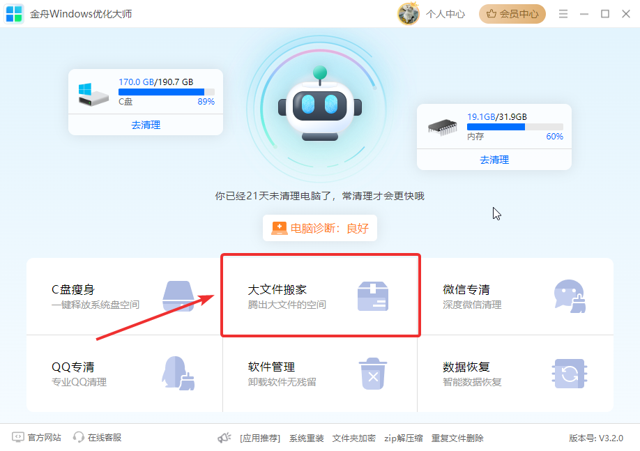Click the C盘 usage progress bar
Screen dimensions: 640x451
click(167, 92)
